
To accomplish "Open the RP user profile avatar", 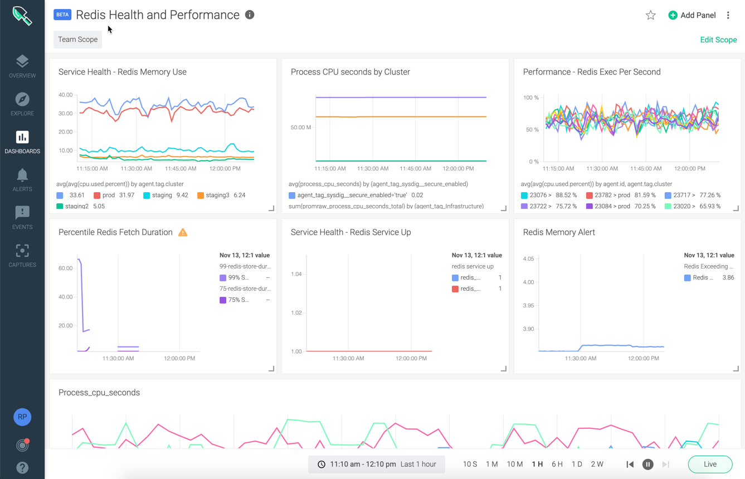I will tap(22, 417).
